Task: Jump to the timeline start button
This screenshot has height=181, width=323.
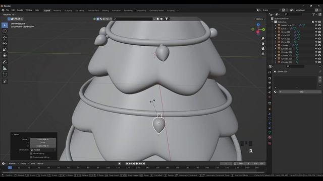Action: 127,163
